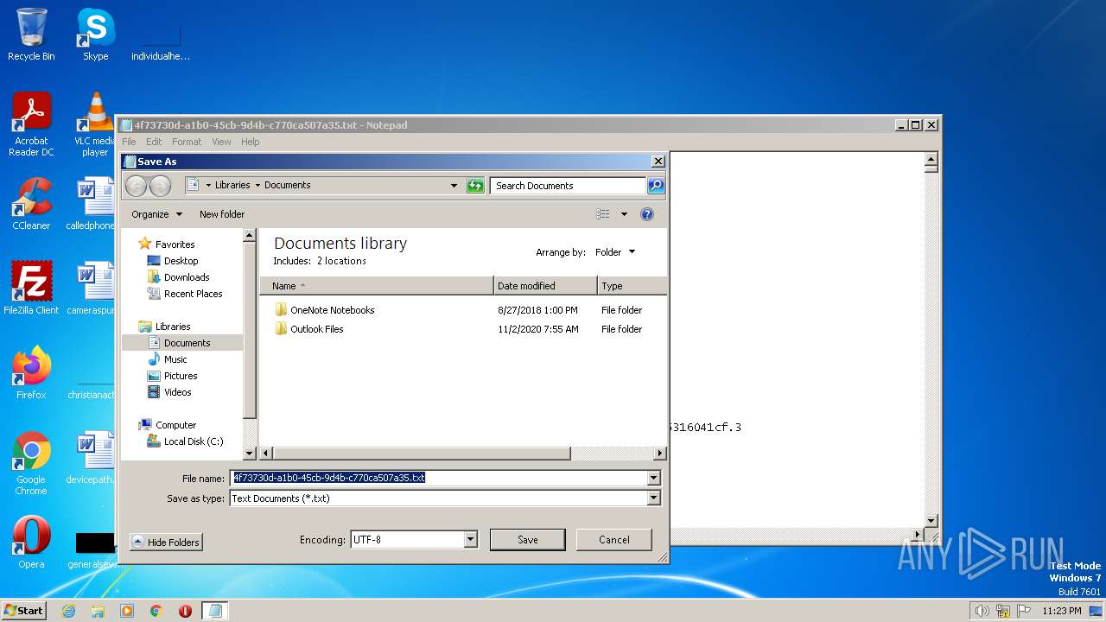Viewport: 1106px width, 622px height.
Task: Open the Recycle Bin desktop icon
Action: (x=31, y=35)
